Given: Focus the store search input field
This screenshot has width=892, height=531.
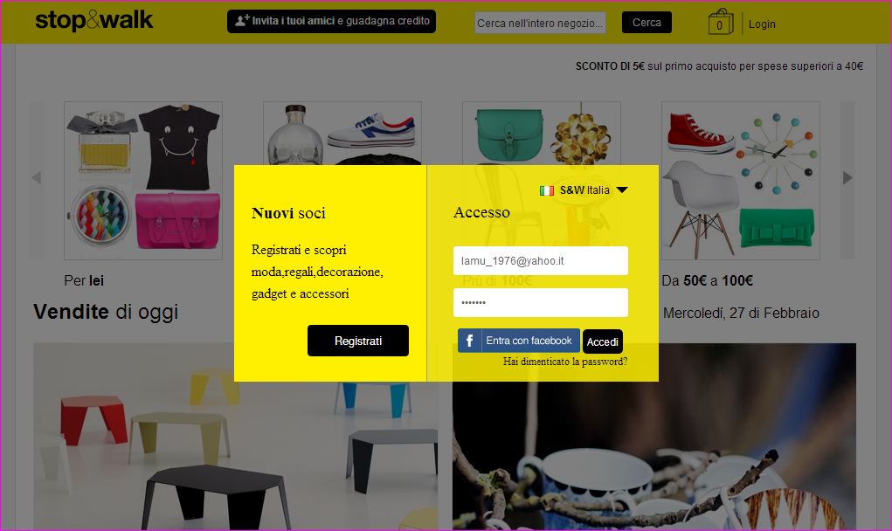Looking at the screenshot, I should (x=541, y=23).
